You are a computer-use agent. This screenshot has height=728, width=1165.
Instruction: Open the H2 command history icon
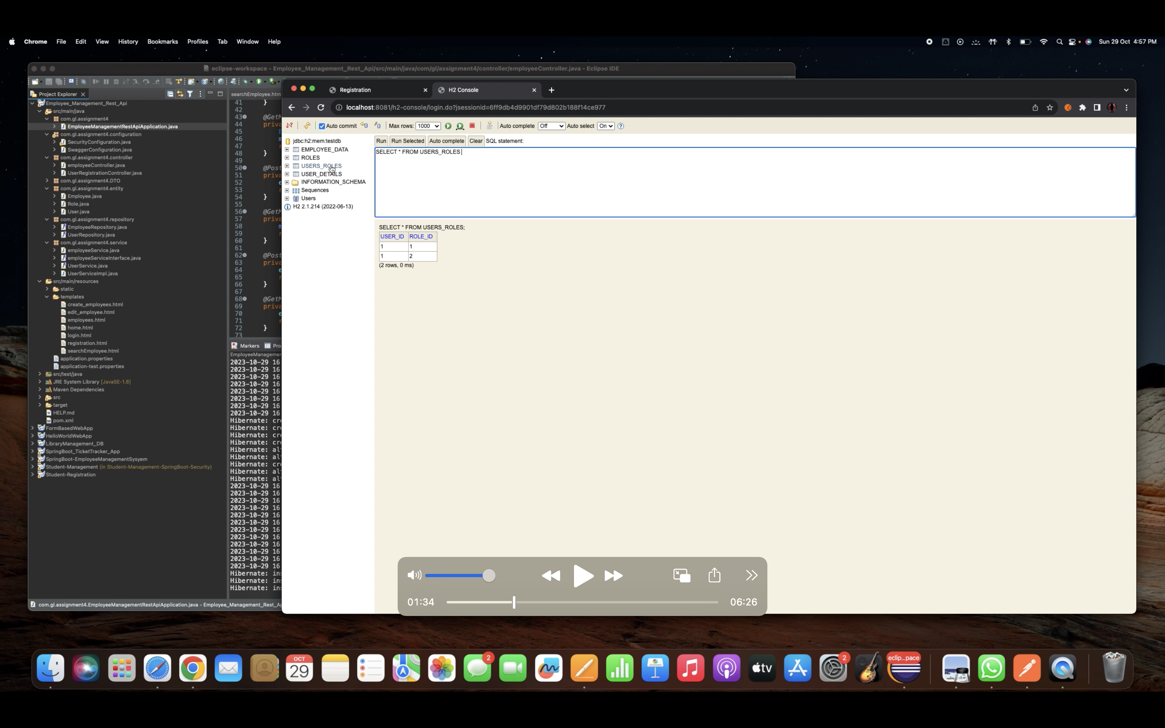point(489,126)
